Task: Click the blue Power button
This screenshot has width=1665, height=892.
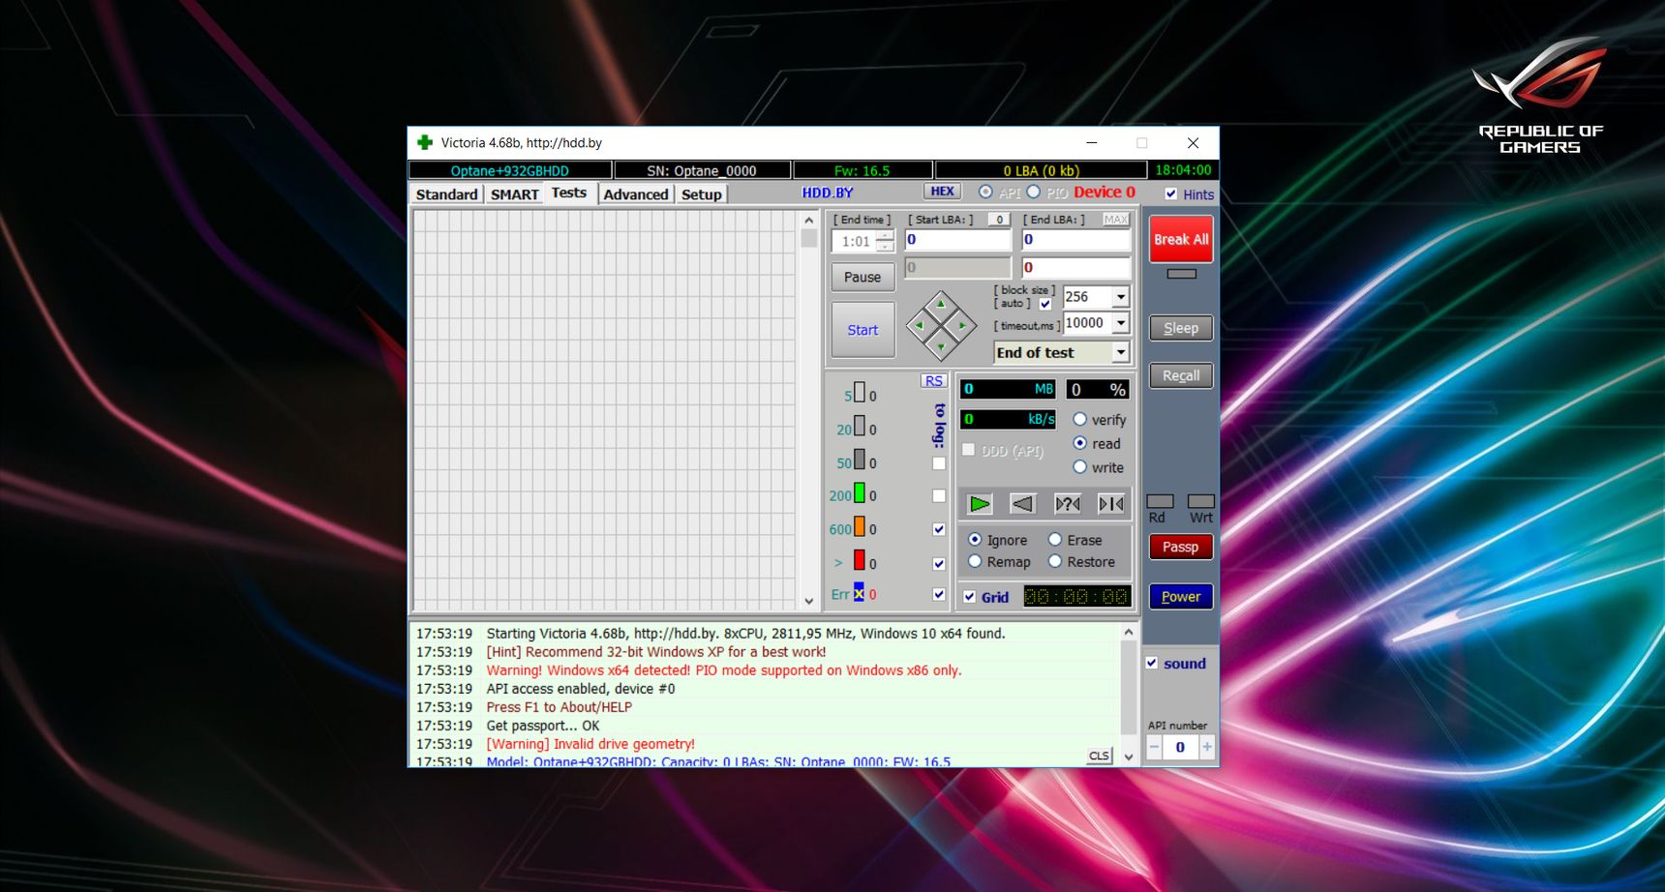Action: [x=1181, y=597]
